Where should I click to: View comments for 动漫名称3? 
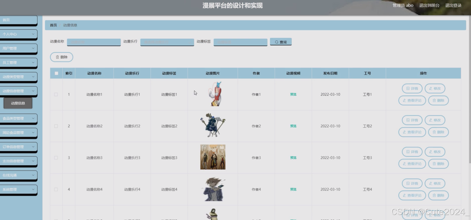click(412, 164)
